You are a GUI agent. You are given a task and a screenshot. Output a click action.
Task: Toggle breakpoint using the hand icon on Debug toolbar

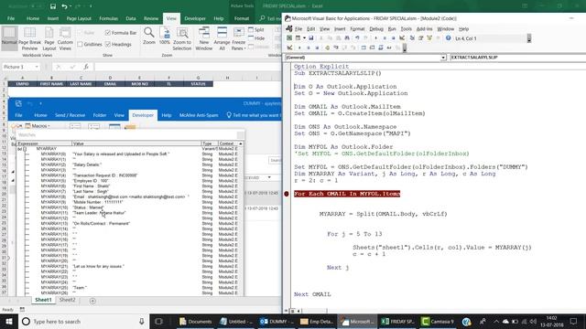pos(328,48)
